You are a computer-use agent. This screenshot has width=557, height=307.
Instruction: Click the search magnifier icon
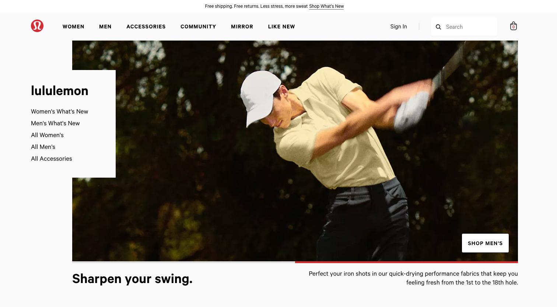438,27
